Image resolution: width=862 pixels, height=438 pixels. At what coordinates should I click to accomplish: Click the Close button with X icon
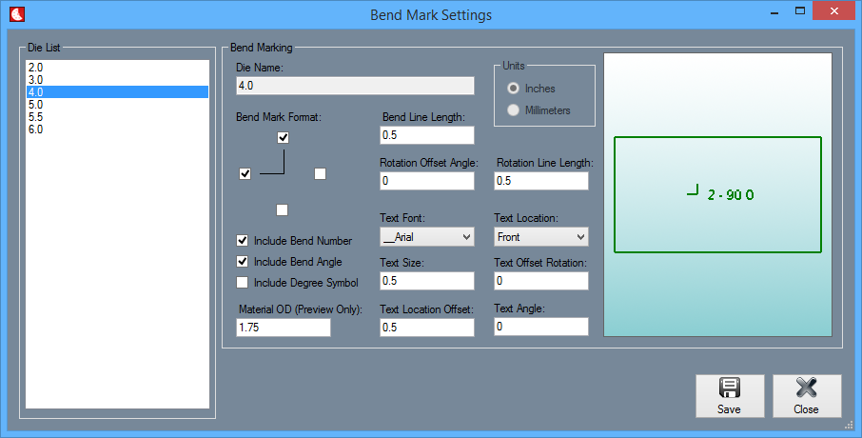click(807, 396)
